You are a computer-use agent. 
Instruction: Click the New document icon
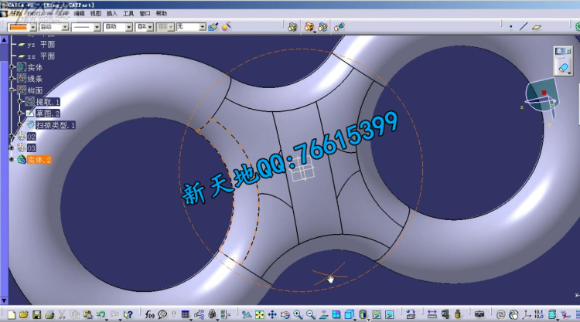(x=11, y=314)
